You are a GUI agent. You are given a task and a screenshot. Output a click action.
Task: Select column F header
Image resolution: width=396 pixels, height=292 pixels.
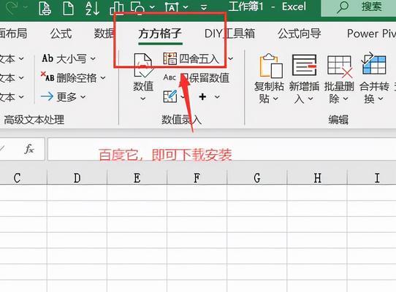click(x=197, y=178)
